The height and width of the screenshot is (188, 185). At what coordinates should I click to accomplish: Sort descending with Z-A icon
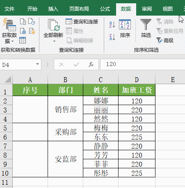coord(112,37)
